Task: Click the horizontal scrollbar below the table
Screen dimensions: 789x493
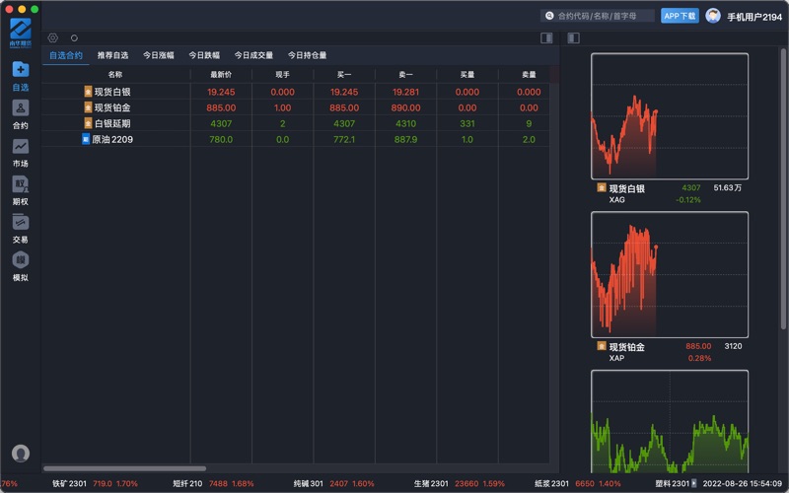Action: (x=124, y=468)
